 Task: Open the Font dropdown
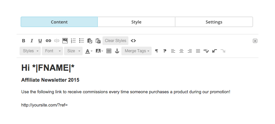pyautogui.click(x=52, y=51)
